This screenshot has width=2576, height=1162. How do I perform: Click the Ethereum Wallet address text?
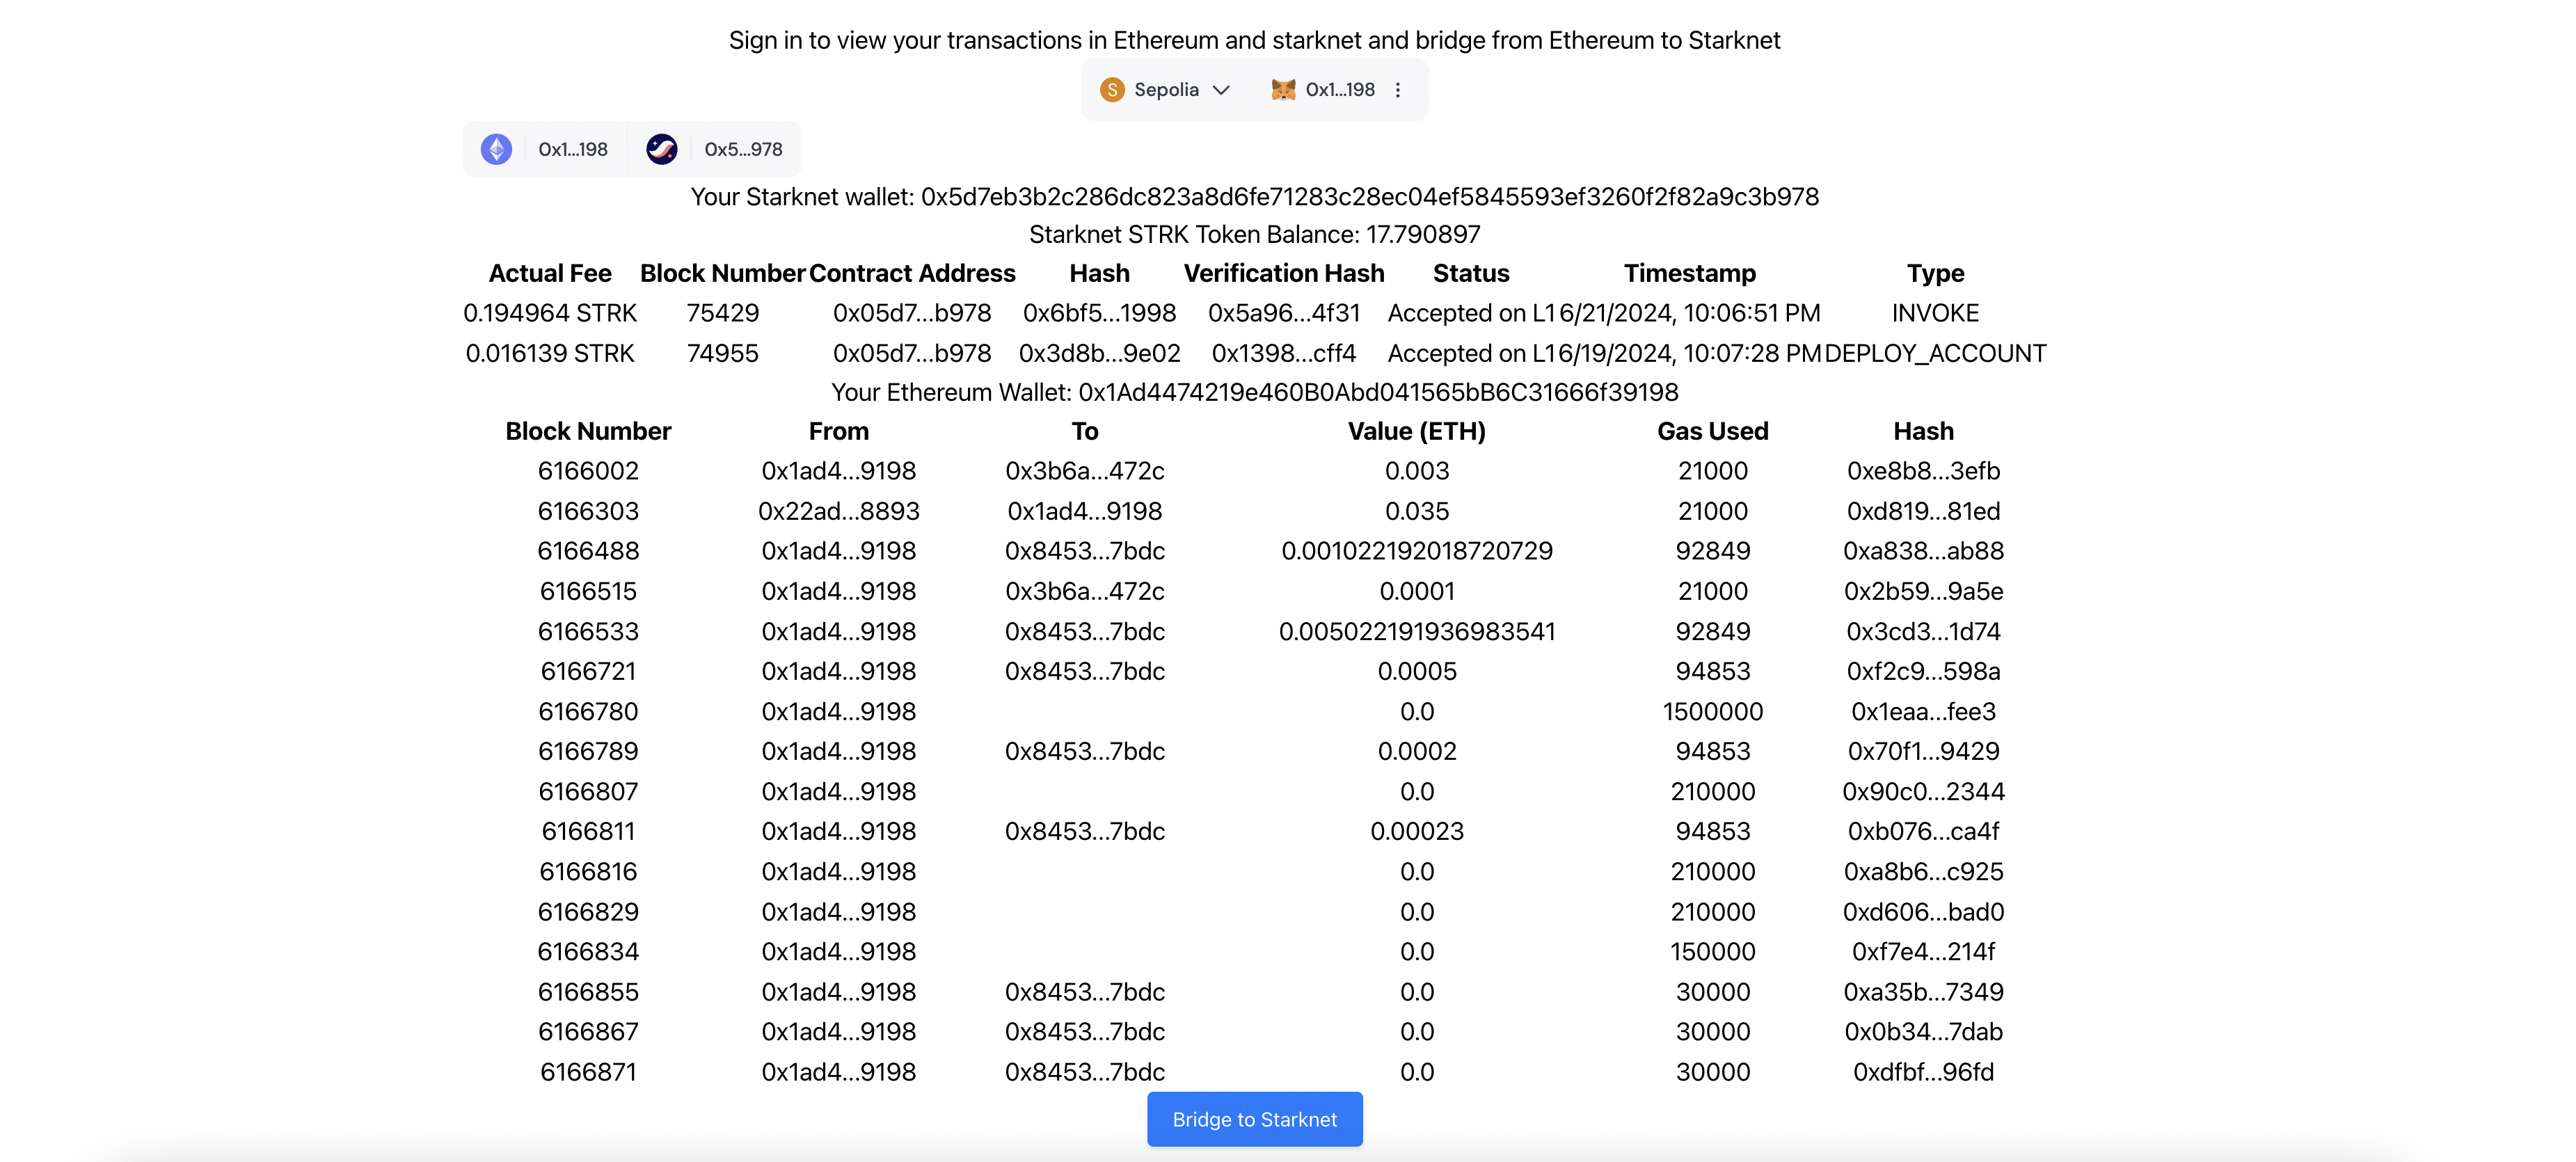(1378, 392)
